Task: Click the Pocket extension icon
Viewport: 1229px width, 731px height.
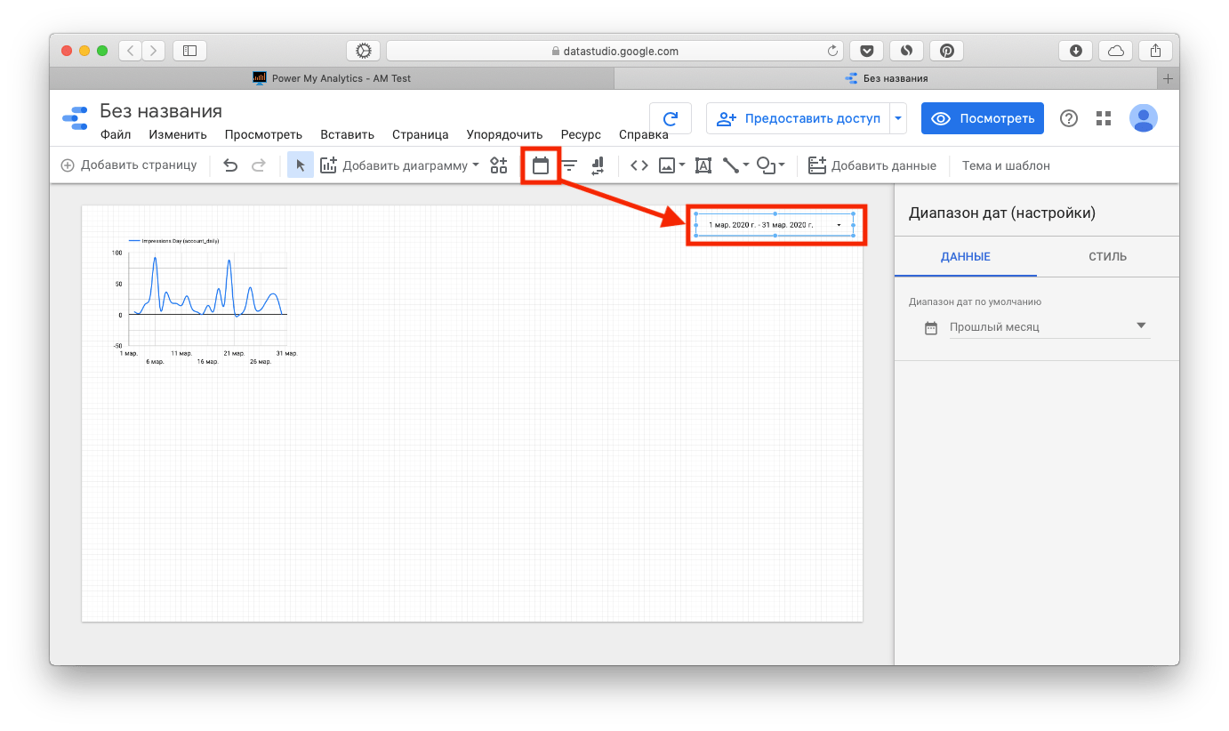Action: pyautogui.click(x=866, y=51)
